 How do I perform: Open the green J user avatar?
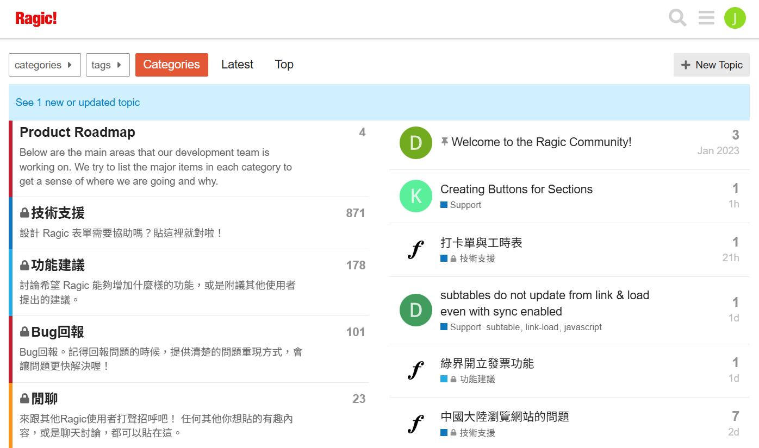point(735,18)
